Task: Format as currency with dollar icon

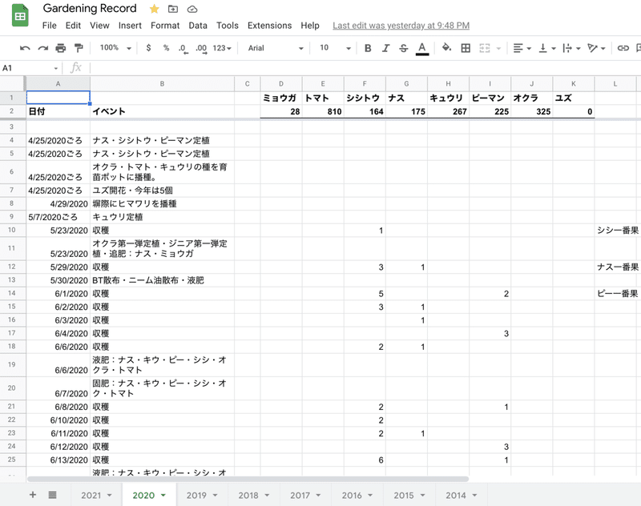Action: coord(148,48)
